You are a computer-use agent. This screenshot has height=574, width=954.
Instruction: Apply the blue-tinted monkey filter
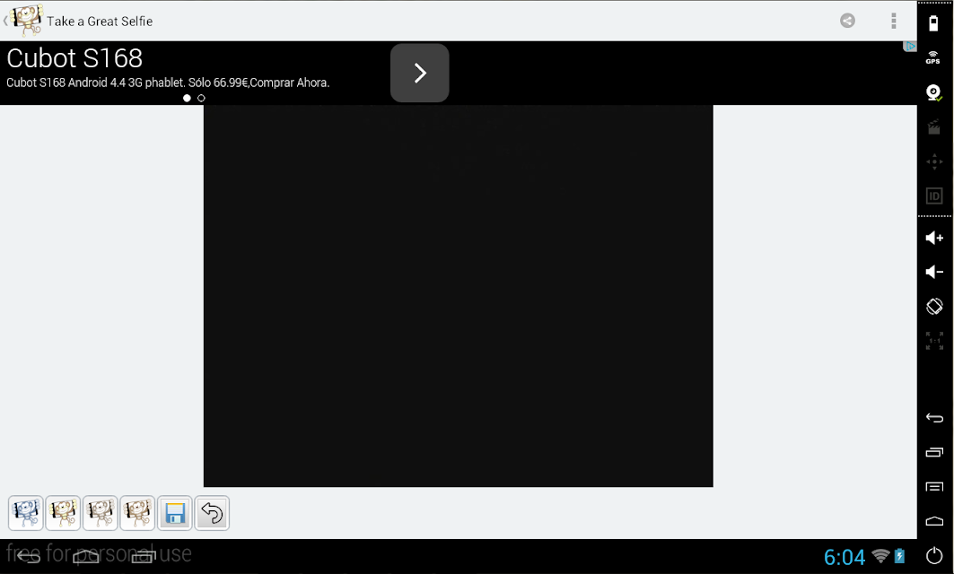pyautogui.click(x=25, y=513)
